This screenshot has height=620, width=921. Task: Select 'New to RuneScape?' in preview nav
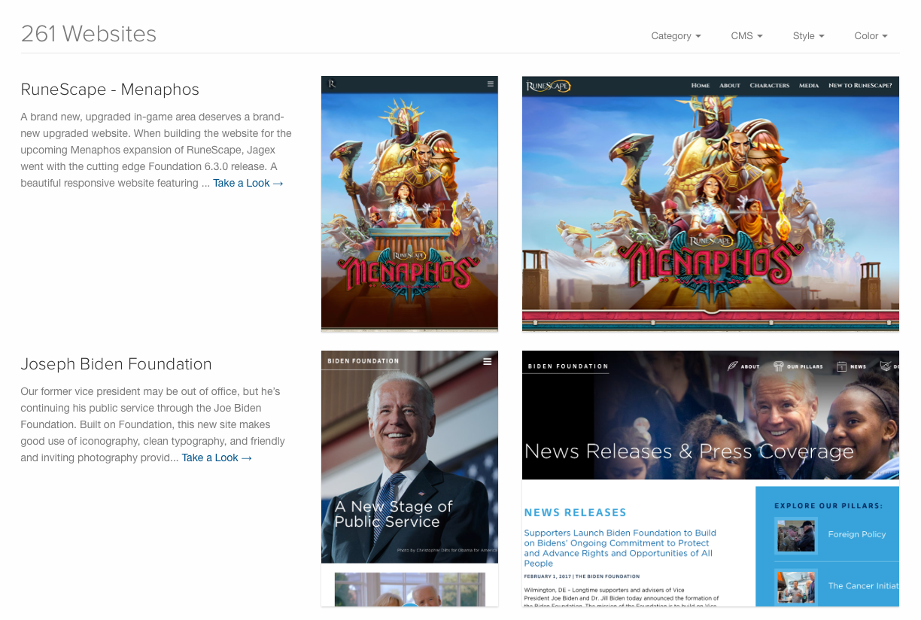coord(860,86)
